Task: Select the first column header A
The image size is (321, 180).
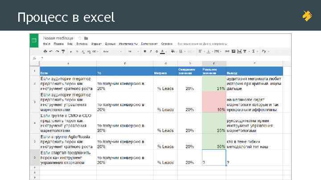Action: coord(68,64)
